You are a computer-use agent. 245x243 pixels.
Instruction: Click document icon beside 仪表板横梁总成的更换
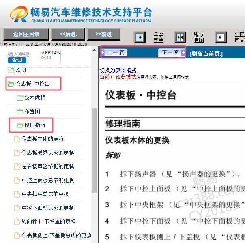[17, 153]
